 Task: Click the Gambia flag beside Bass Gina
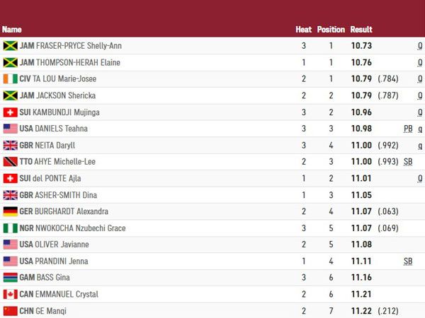coord(10,278)
